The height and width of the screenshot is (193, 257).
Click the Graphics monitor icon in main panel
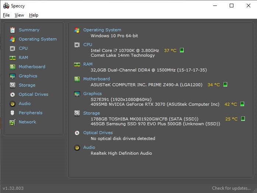point(77,94)
